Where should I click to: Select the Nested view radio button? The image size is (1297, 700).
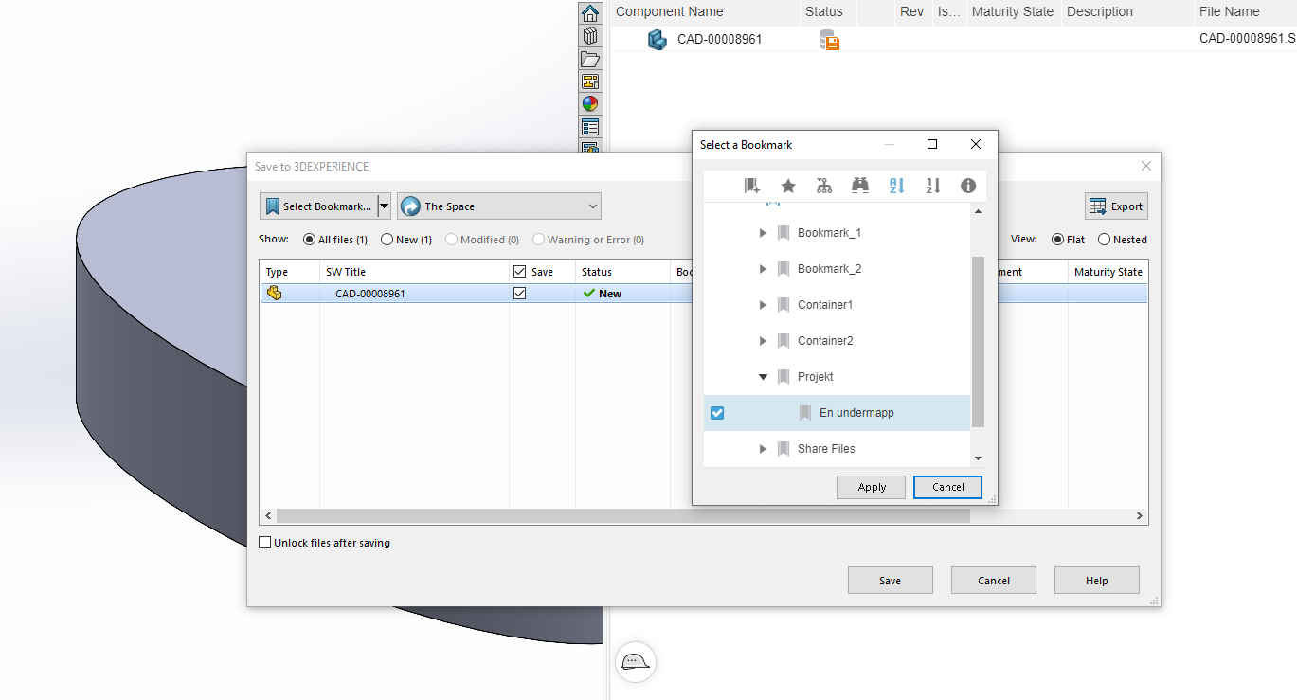click(x=1104, y=240)
